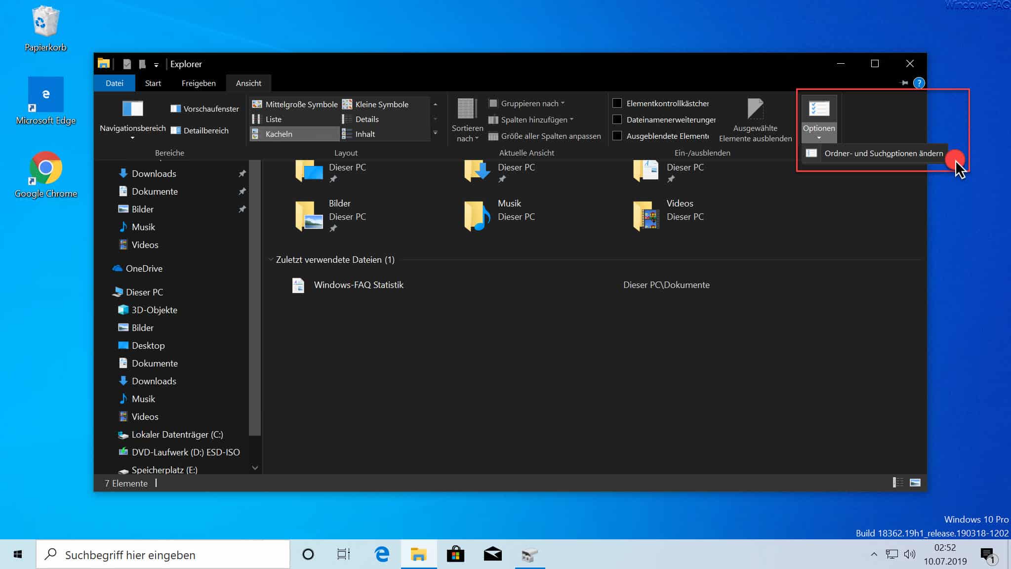Toggle the Detailbereich pane
The image size is (1011, 569).
coord(200,130)
